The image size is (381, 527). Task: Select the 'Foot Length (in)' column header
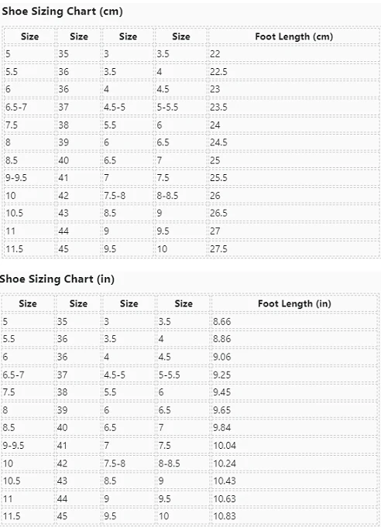pyautogui.click(x=294, y=304)
